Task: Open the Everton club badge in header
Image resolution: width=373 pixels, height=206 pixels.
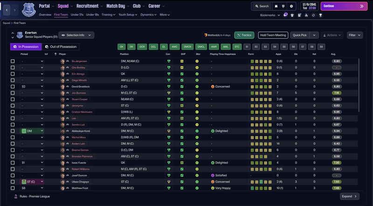Action: [x=29, y=10]
